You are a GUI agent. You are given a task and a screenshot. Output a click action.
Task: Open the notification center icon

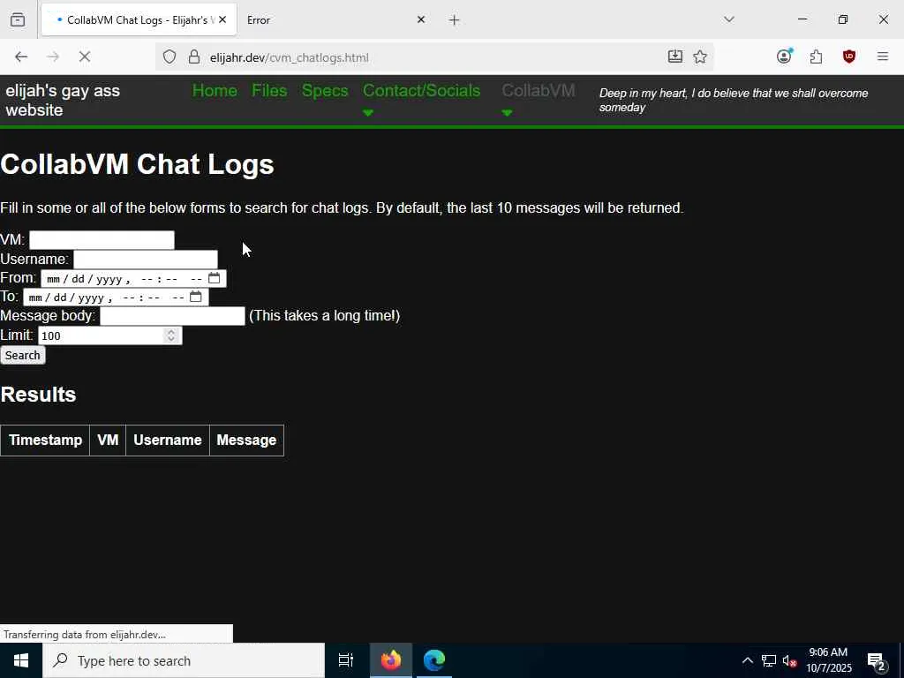877,660
